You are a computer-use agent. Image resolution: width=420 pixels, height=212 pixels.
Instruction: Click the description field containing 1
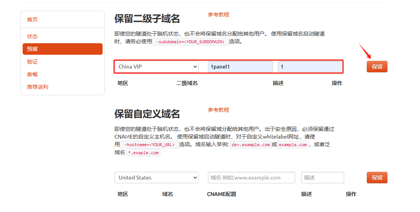310,67
